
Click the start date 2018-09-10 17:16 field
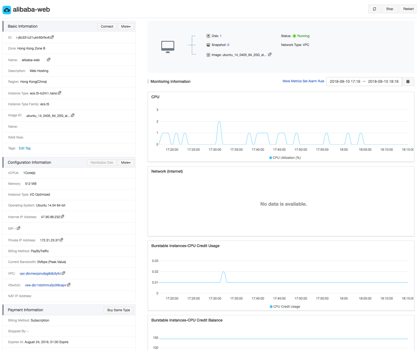345,81
